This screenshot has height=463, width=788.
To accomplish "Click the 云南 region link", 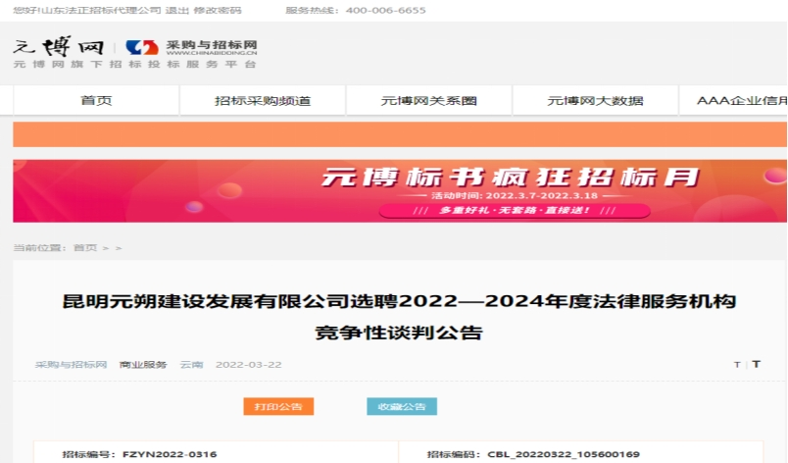I will tap(191, 364).
